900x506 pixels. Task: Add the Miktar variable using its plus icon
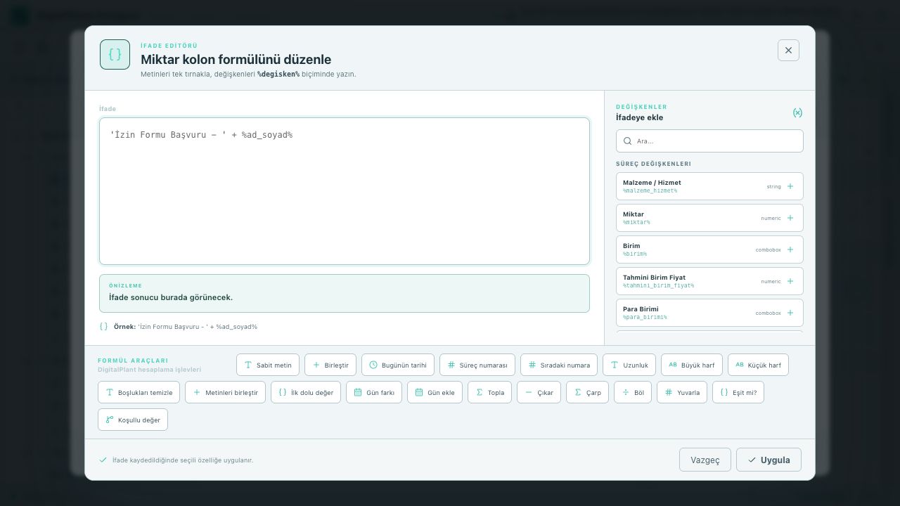(x=790, y=218)
